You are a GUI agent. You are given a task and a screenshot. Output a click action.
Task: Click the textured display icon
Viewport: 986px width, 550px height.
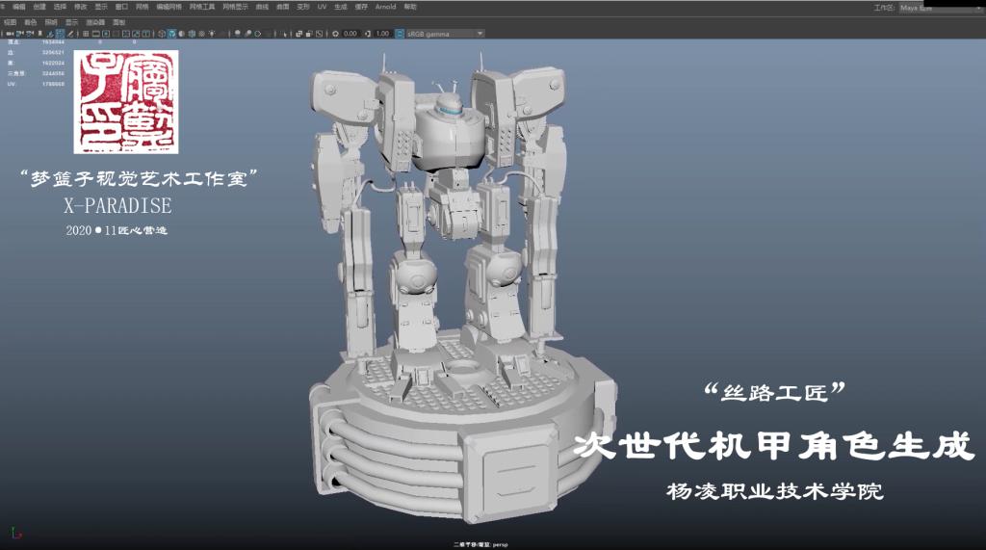(201, 34)
